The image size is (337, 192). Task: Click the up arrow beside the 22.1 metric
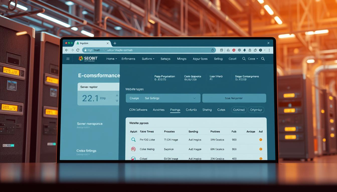(x=117, y=95)
